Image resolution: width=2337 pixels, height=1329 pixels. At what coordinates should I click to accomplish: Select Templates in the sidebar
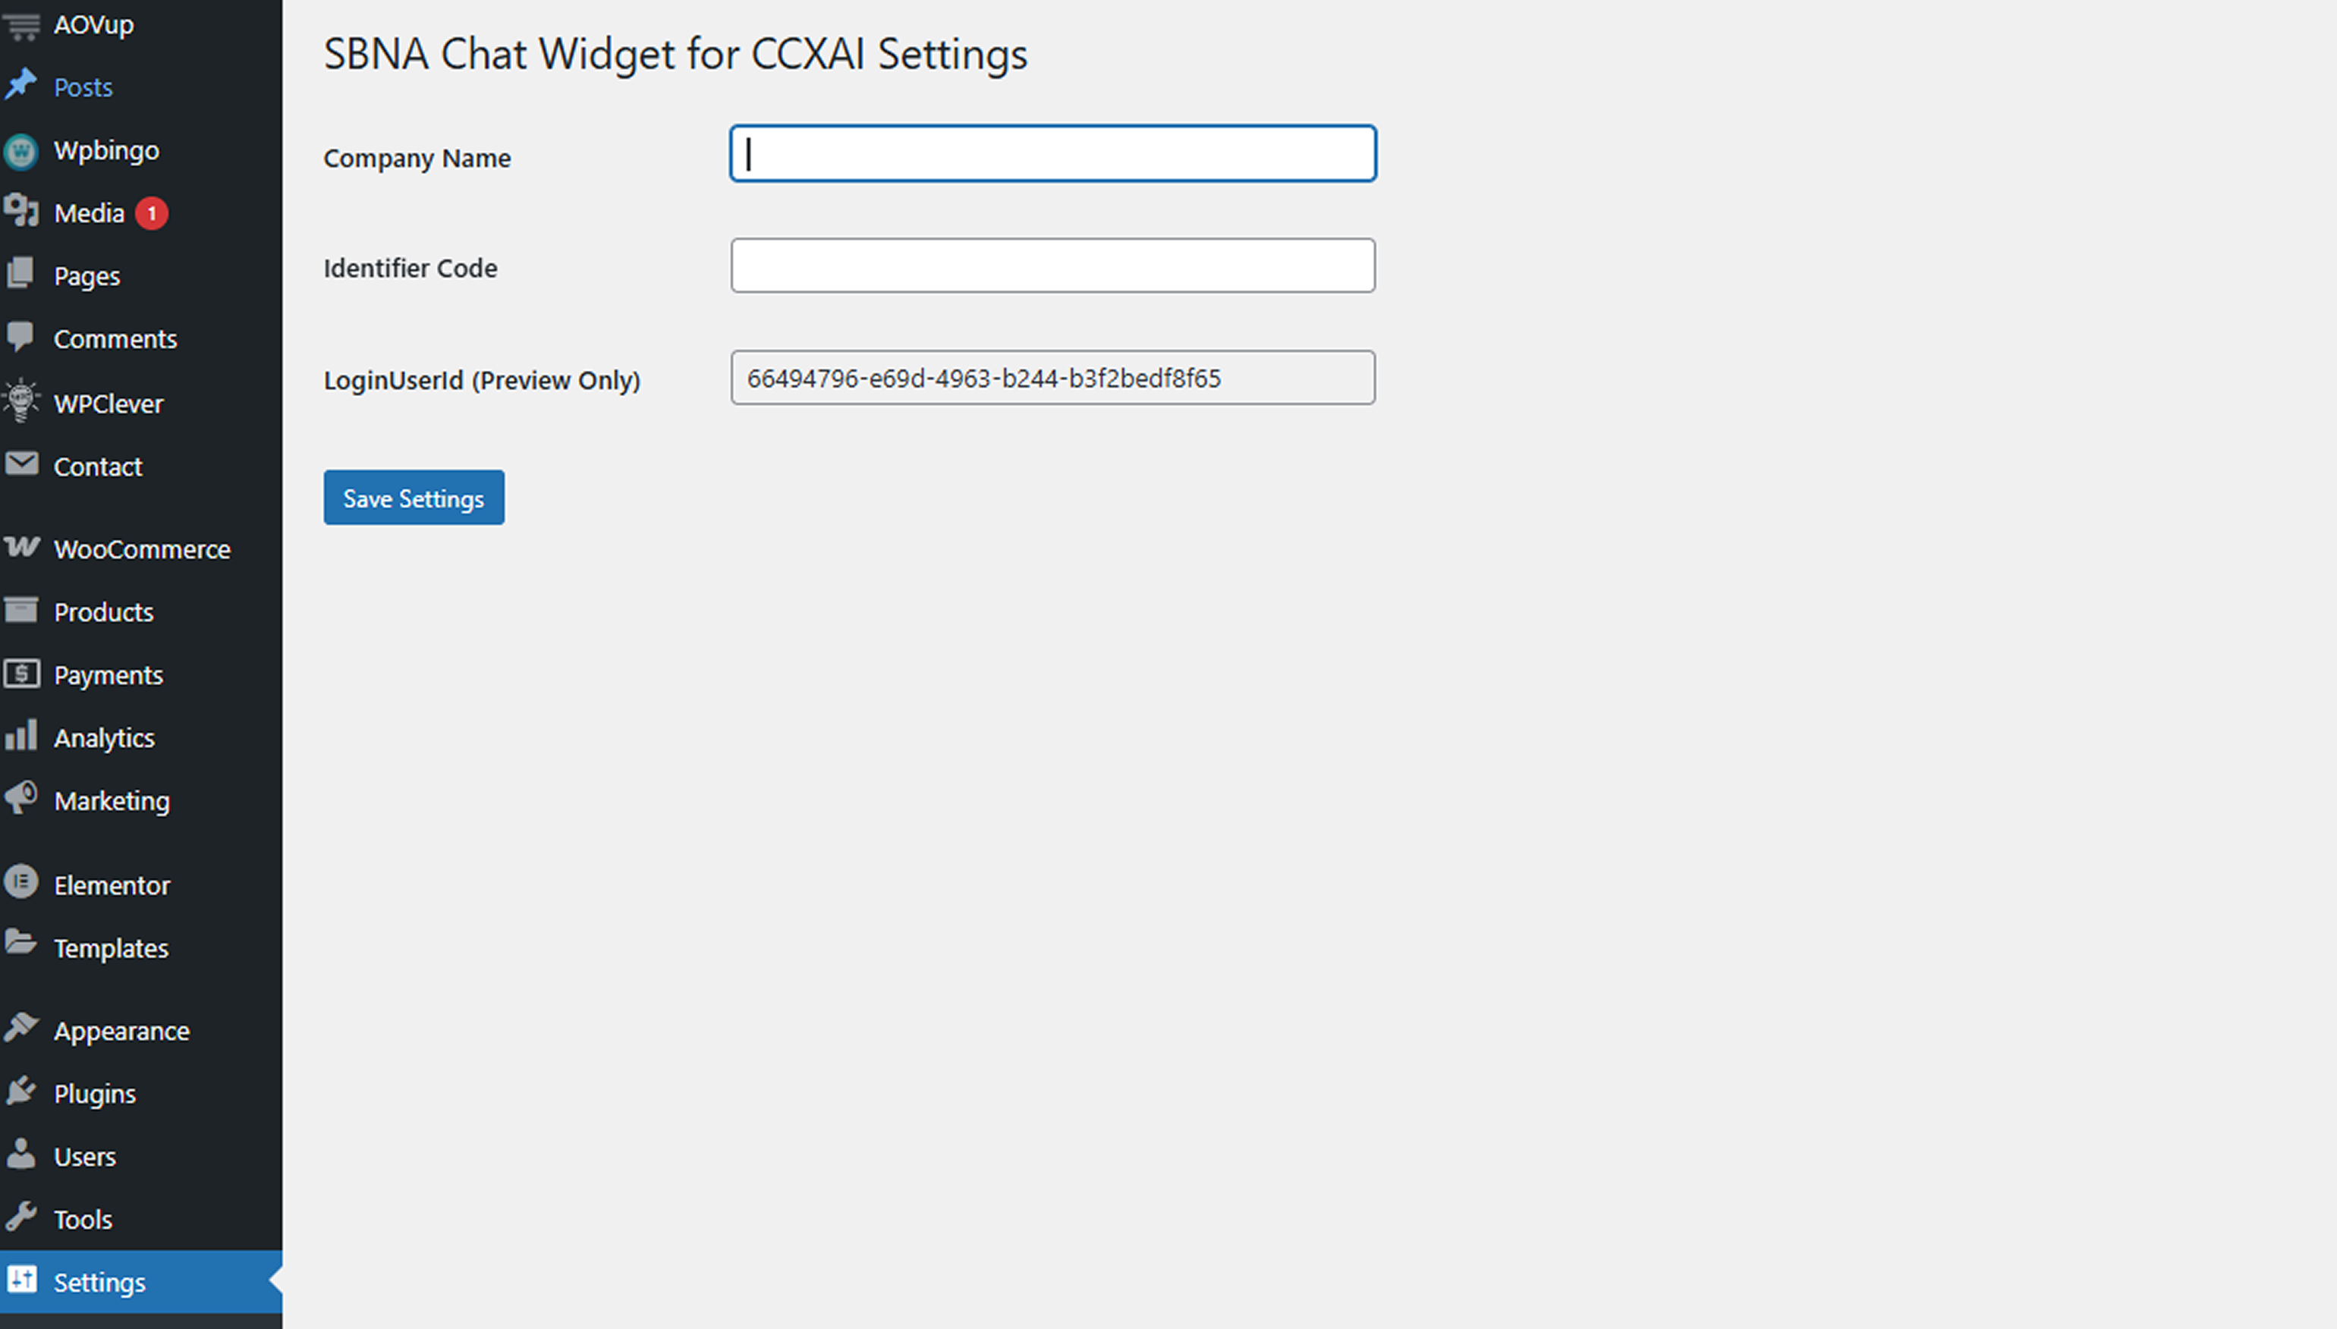pyautogui.click(x=111, y=948)
